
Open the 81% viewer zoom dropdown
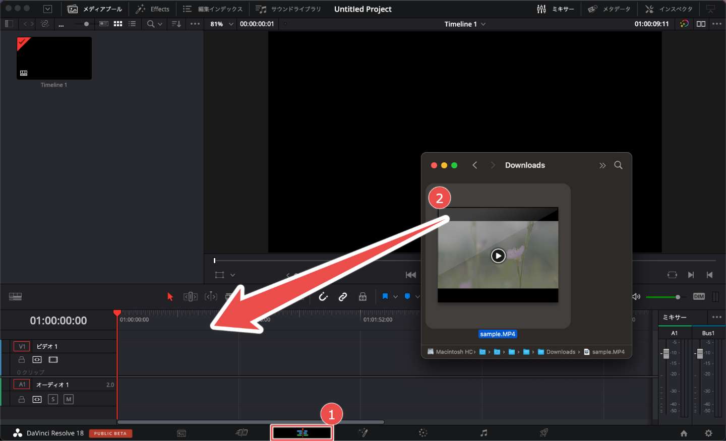[x=222, y=24]
